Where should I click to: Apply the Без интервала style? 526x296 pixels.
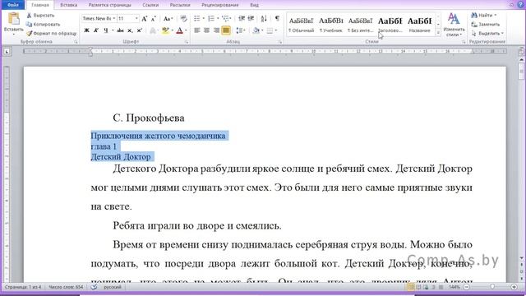click(360, 25)
